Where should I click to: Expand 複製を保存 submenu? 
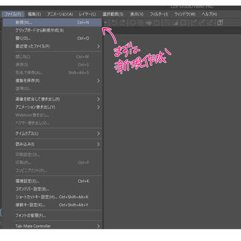[x=52, y=81]
